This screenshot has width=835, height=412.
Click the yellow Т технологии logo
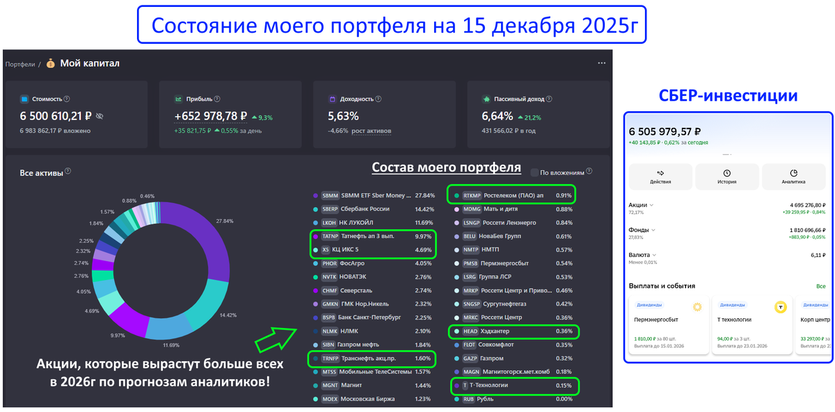(x=781, y=306)
